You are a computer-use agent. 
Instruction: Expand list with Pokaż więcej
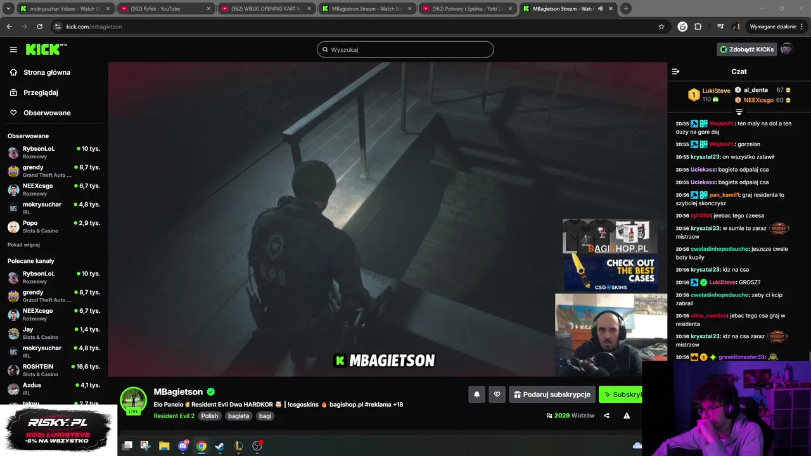[23, 244]
